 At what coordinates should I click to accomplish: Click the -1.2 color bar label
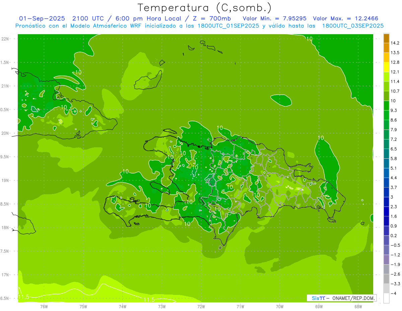pyautogui.click(x=395, y=255)
